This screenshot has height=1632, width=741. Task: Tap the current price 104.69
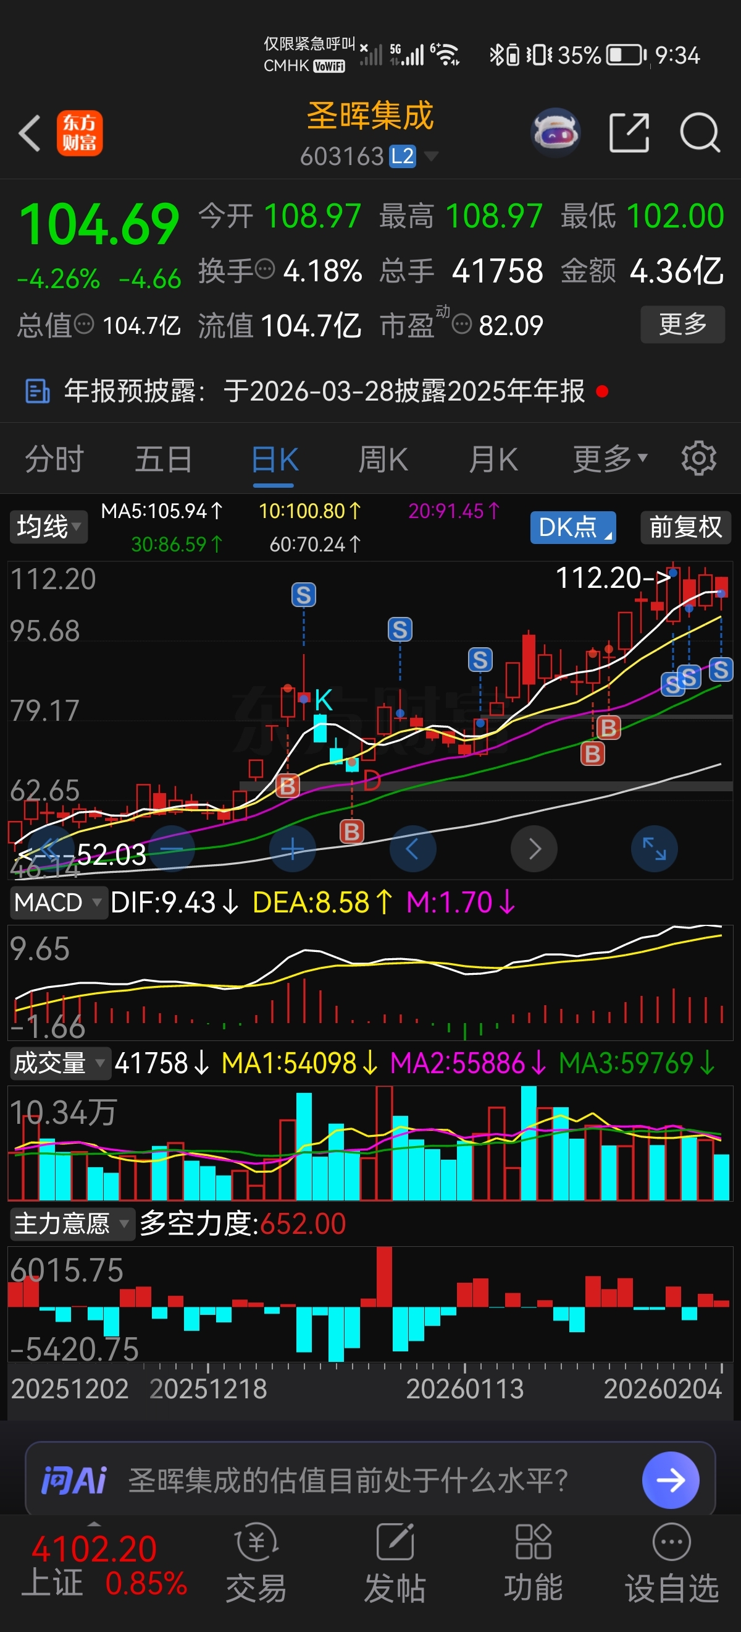(99, 224)
